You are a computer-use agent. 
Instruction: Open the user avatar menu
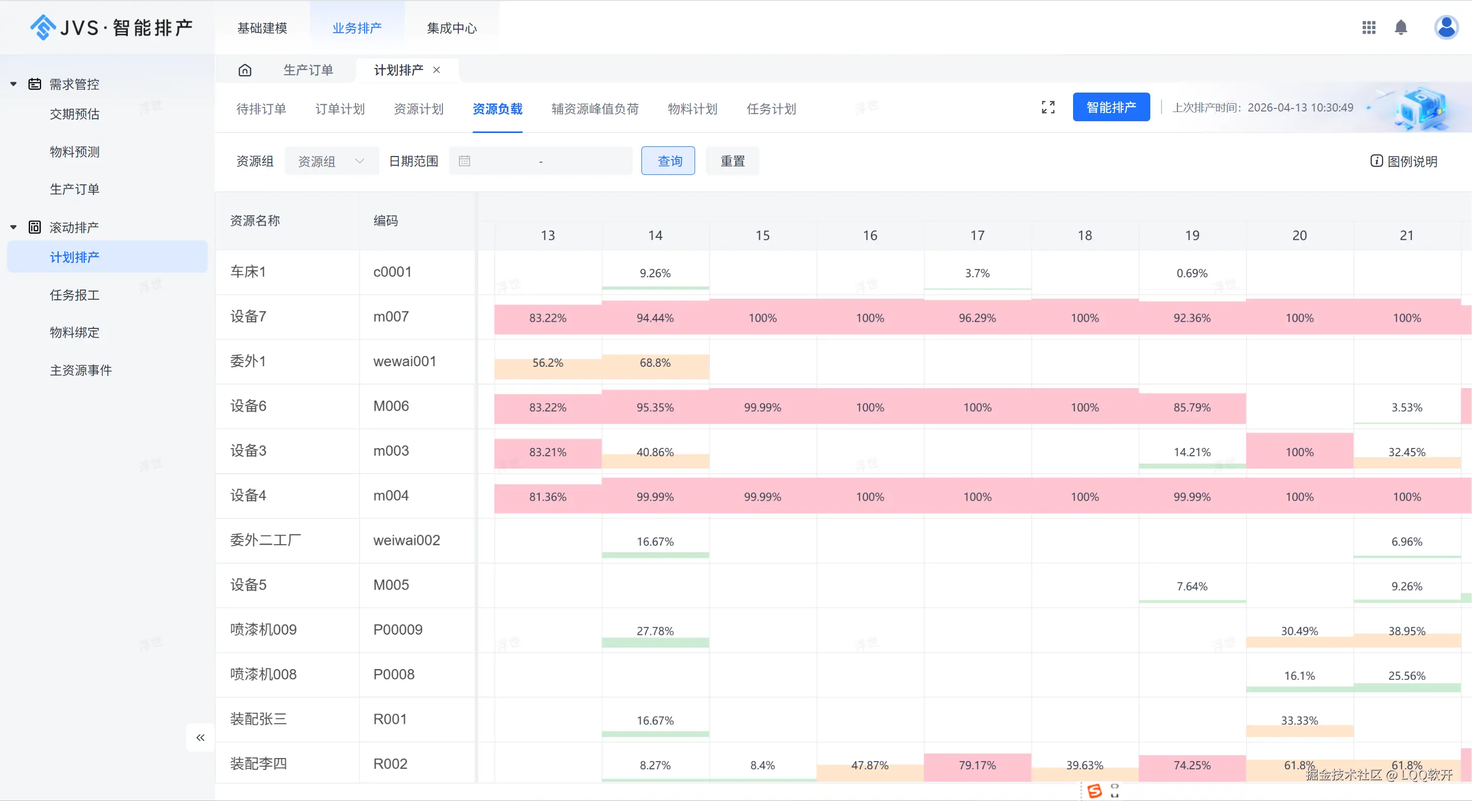[1446, 28]
